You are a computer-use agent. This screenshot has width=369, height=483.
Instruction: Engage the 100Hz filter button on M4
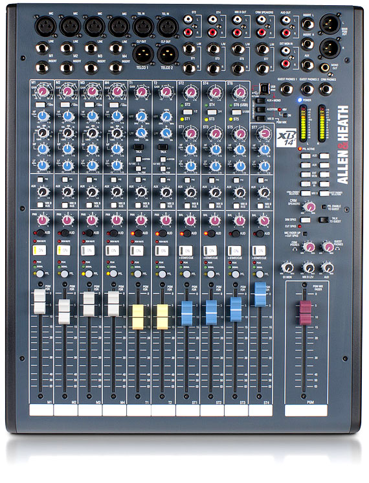[114, 105]
